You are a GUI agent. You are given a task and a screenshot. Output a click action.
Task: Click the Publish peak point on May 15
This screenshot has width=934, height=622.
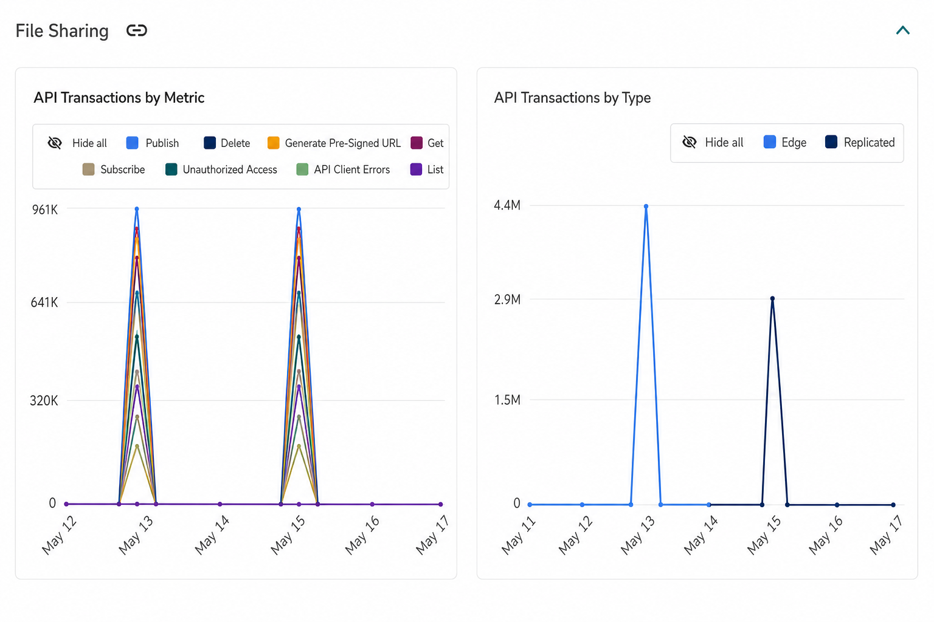[x=299, y=209]
